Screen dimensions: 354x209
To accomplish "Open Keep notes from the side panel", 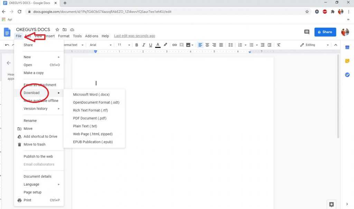I will click(347, 61).
